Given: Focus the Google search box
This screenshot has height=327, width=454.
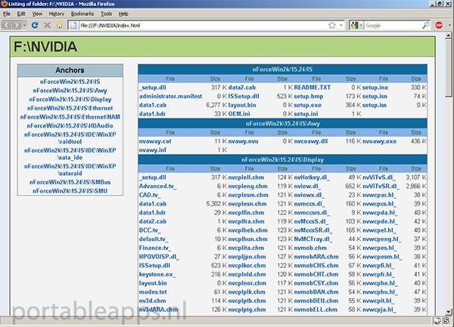Looking at the screenshot, I should (393, 26).
